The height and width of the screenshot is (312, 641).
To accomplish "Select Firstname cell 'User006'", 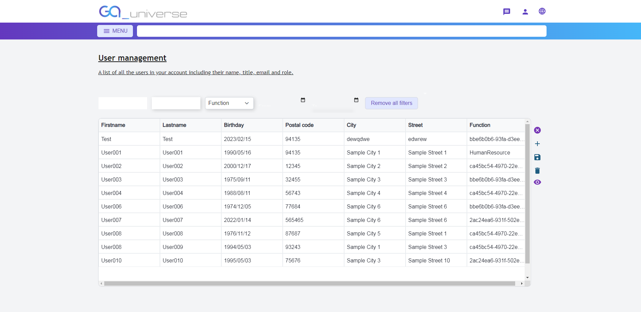I will pyautogui.click(x=129, y=206).
